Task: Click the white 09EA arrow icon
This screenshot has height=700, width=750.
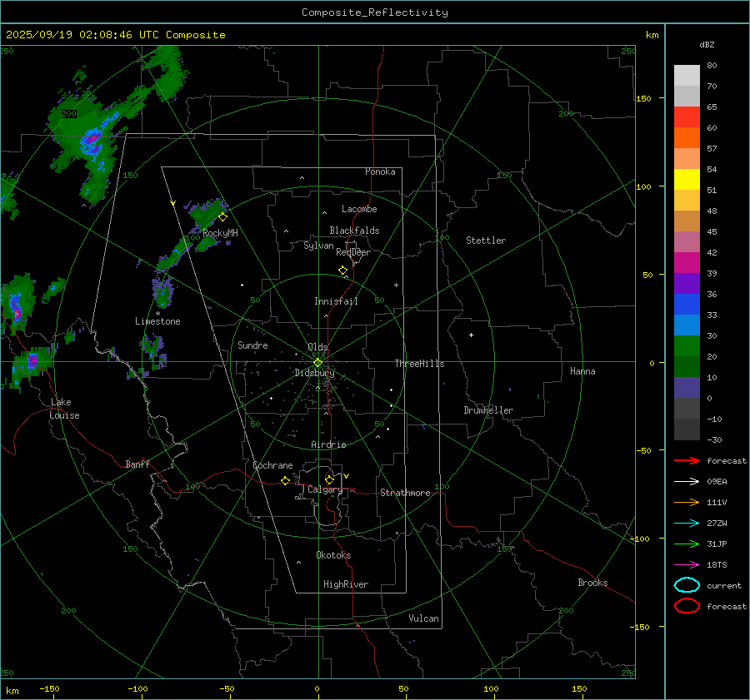Action: pyautogui.click(x=686, y=481)
